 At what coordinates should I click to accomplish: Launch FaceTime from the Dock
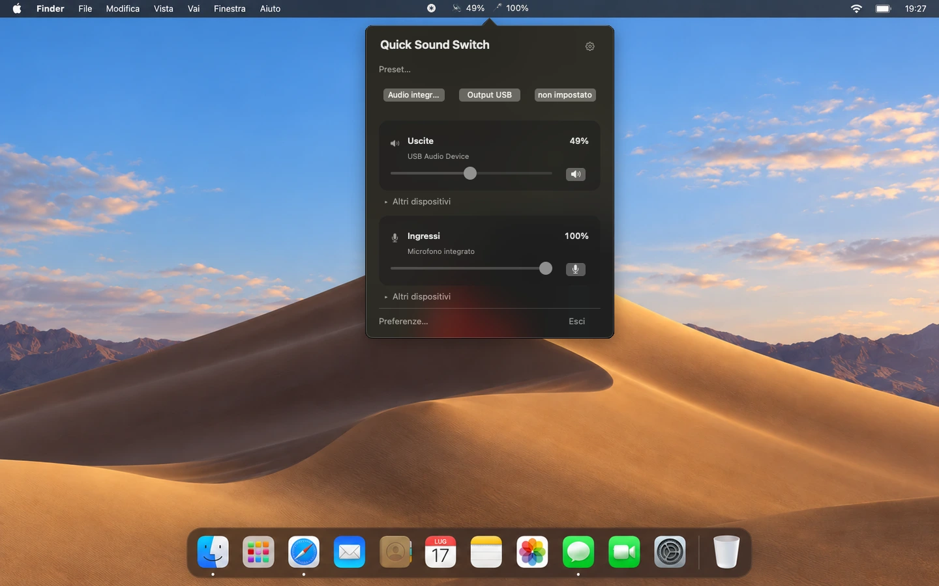point(624,552)
